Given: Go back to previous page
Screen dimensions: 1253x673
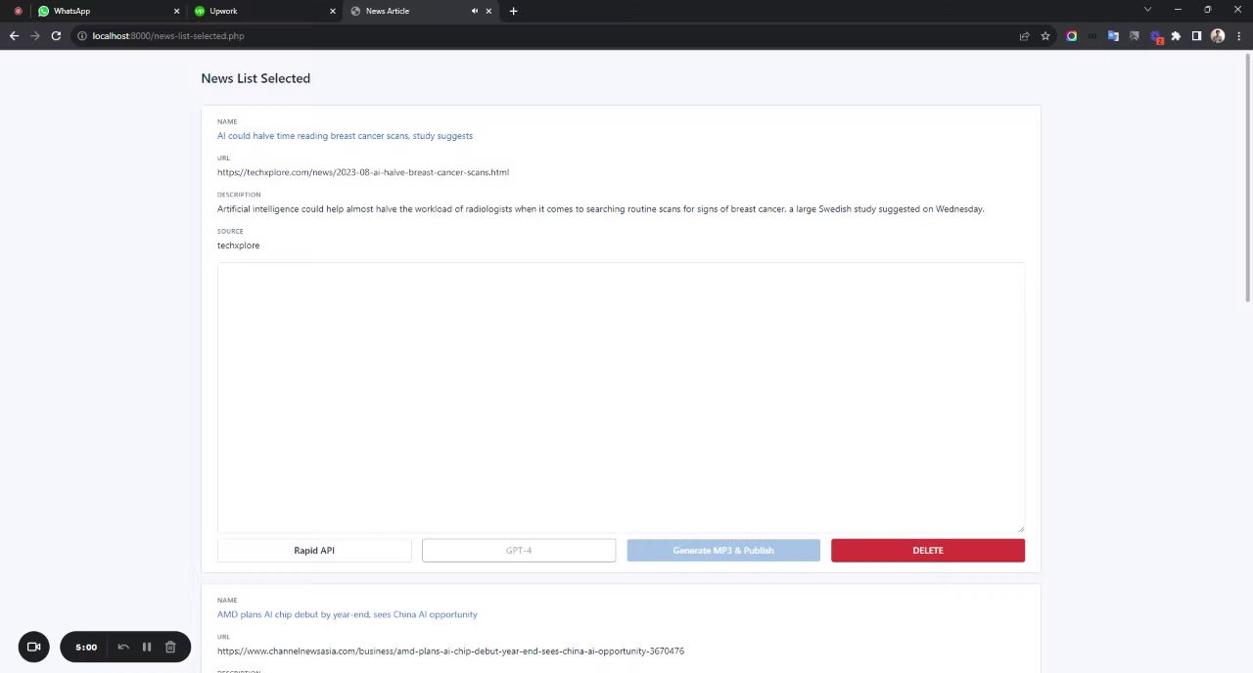Looking at the screenshot, I should [14, 36].
